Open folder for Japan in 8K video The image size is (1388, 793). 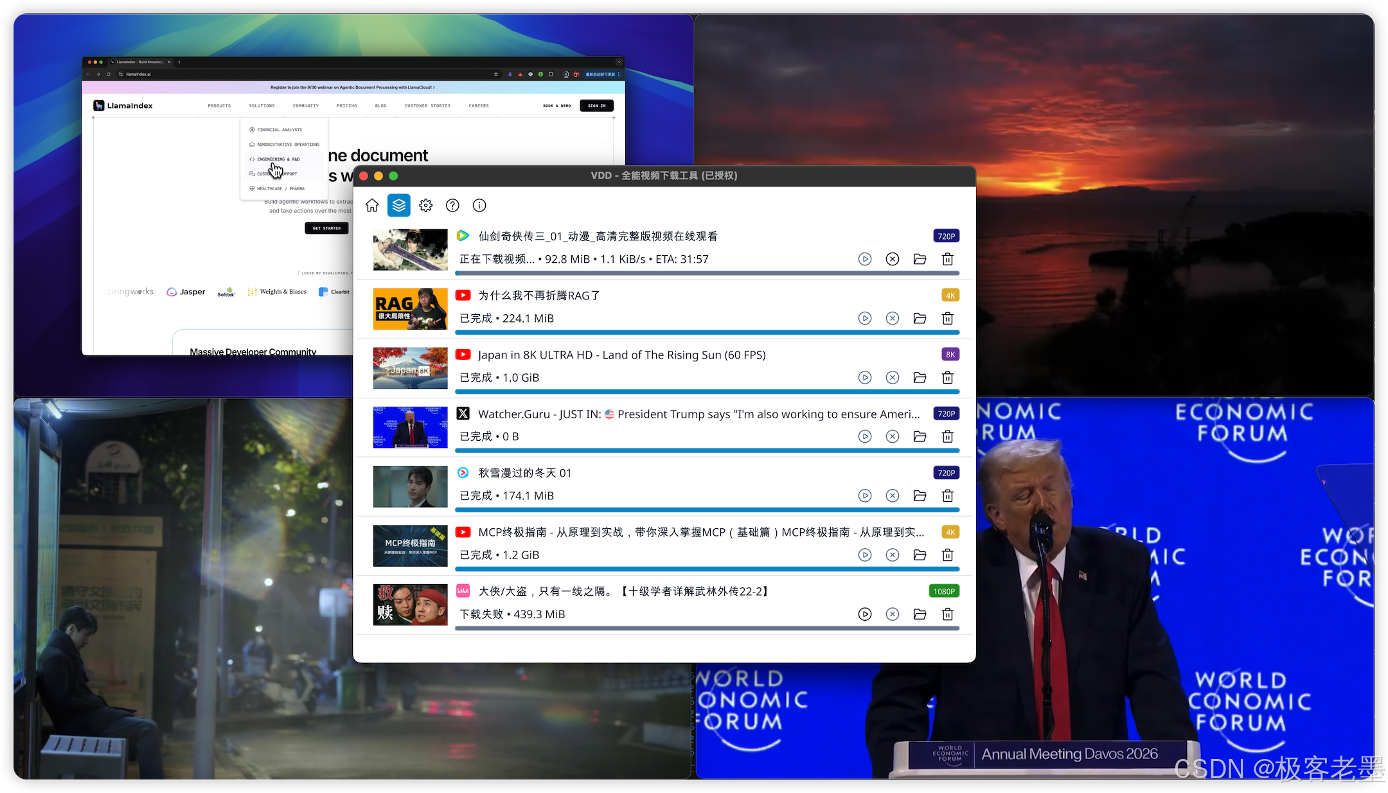[920, 377]
